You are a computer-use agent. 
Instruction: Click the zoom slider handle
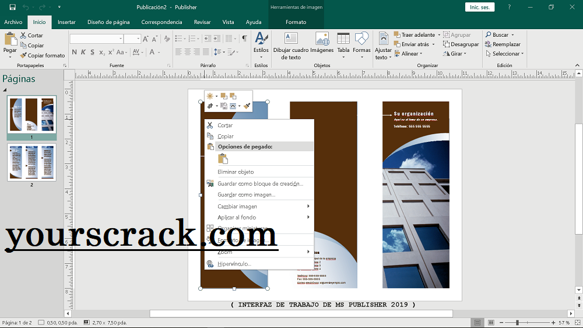(517, 323)
